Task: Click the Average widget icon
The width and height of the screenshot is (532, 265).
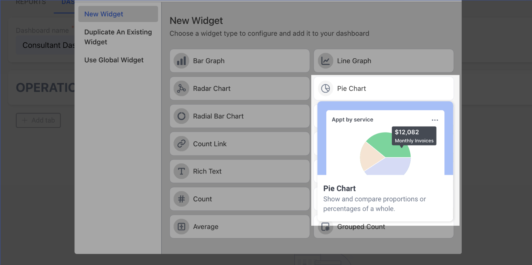Action: [181, 227]
